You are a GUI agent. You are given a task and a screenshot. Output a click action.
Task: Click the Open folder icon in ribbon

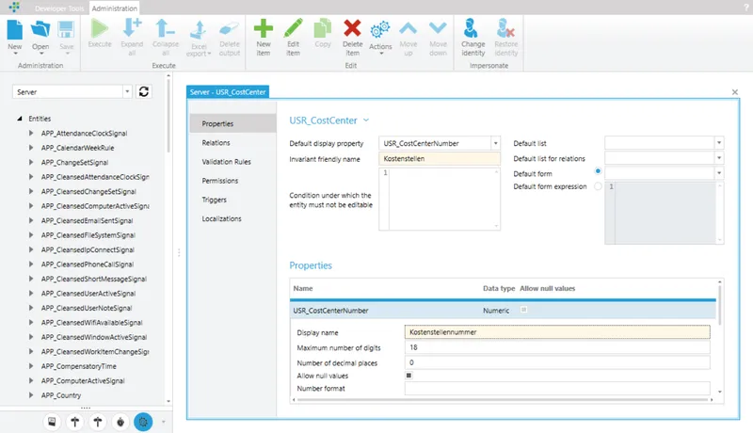(40, 29)
